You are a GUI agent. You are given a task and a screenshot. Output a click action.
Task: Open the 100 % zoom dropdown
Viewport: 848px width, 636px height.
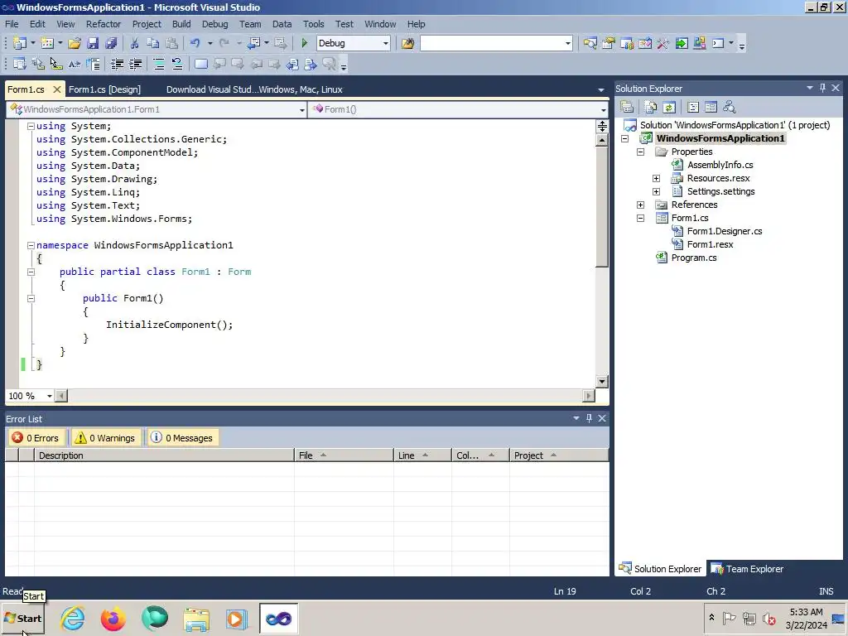(49, 396)
